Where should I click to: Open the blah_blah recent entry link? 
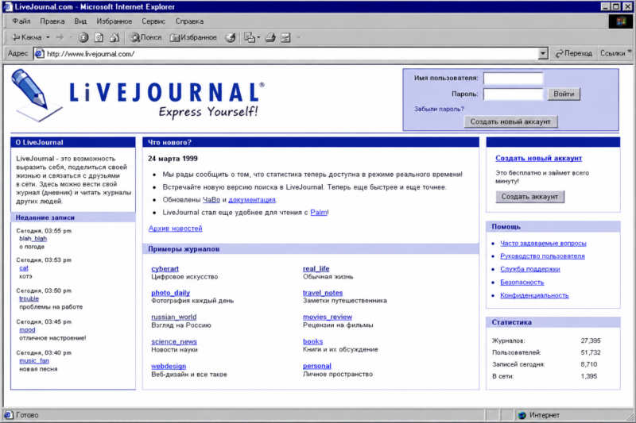(33, 238)
